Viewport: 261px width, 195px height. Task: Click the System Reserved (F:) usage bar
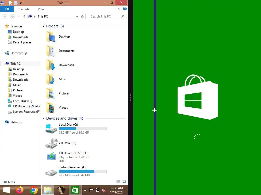[83, 171]
